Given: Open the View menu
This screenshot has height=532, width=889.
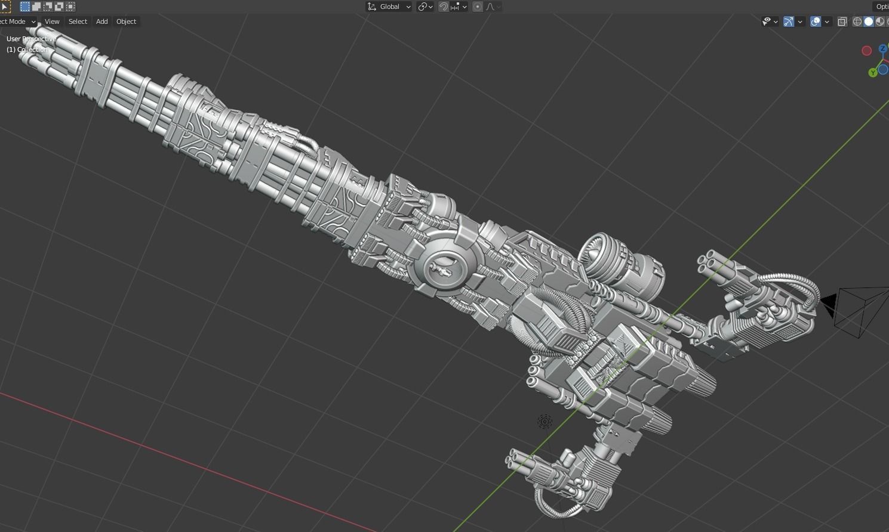Looking at the screenshot, I should click(x=52, y=21).
